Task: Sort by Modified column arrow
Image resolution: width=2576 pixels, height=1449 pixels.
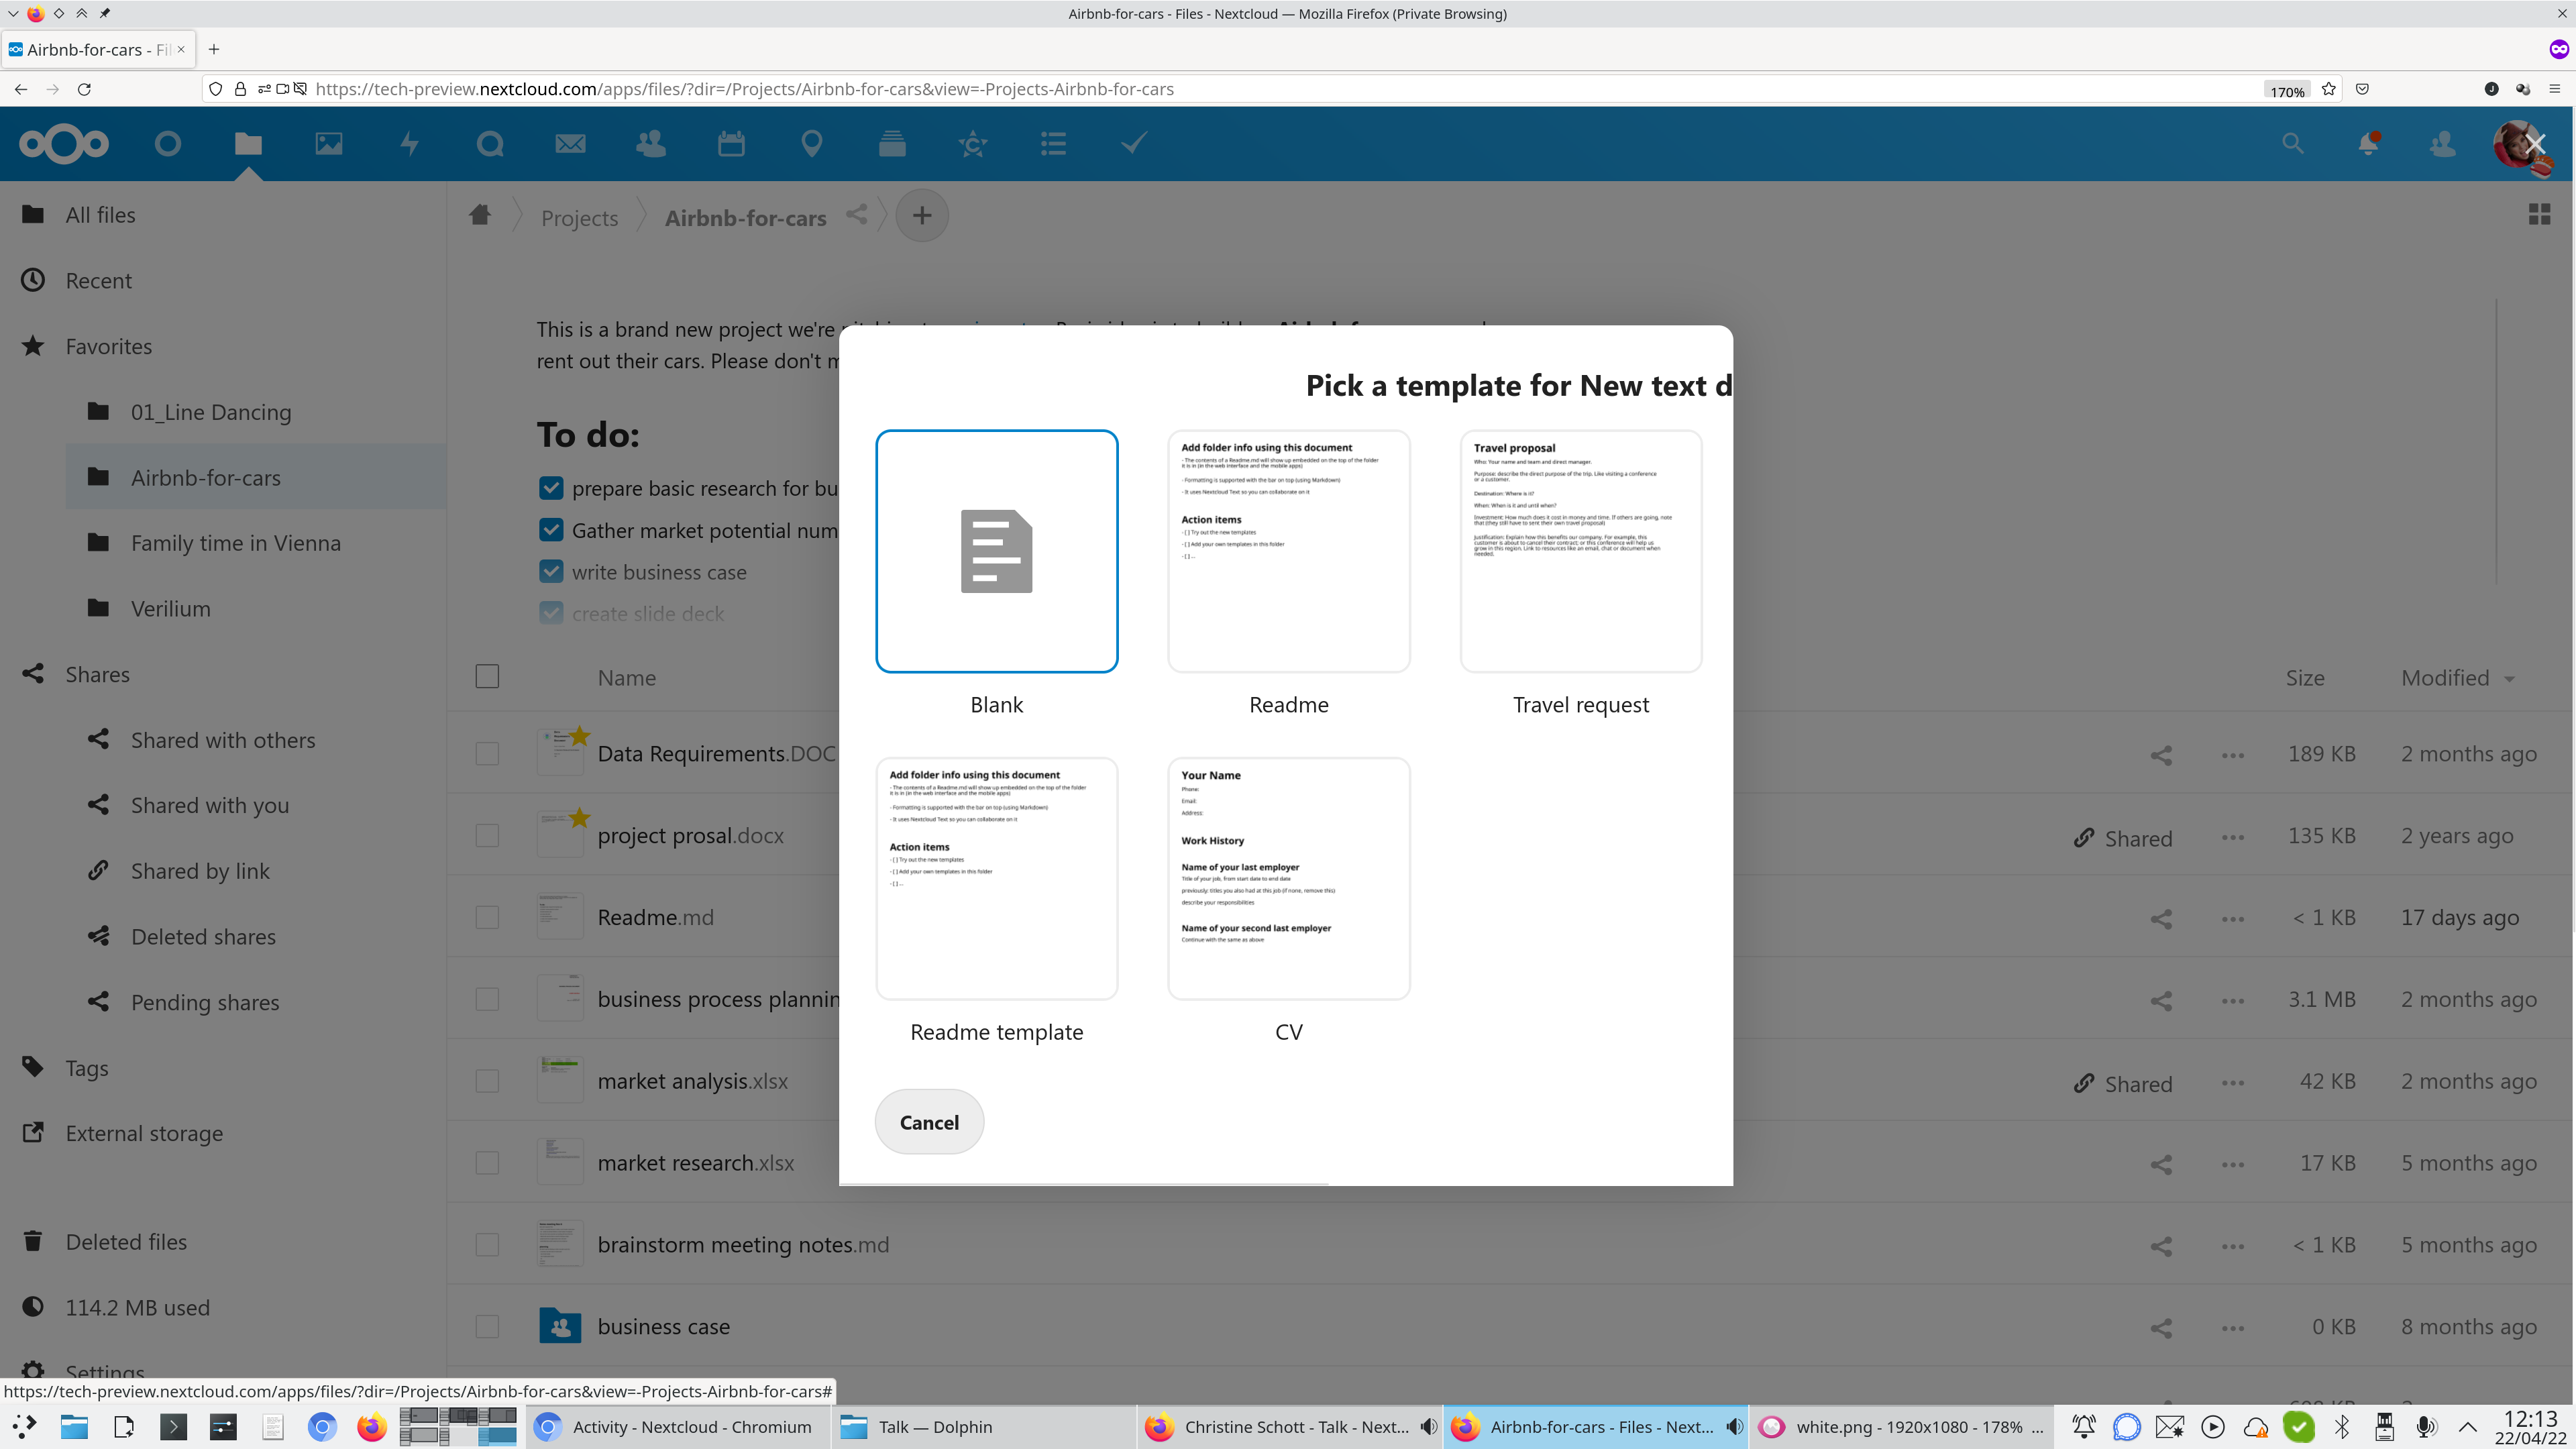Action: 2509,679
